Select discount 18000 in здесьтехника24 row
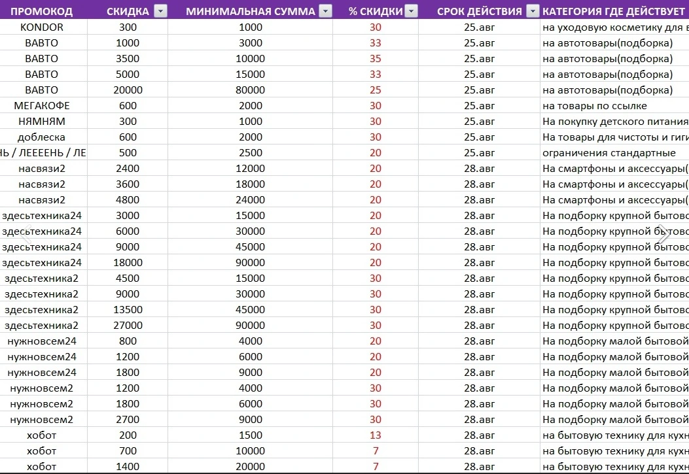 click(x=128, y=263)
